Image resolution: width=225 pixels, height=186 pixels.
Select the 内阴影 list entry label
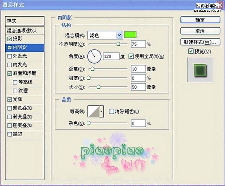pos(20,47)
